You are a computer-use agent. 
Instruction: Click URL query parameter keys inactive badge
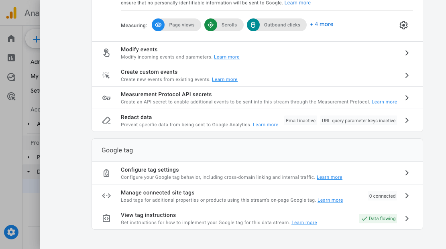coord(358,121)
